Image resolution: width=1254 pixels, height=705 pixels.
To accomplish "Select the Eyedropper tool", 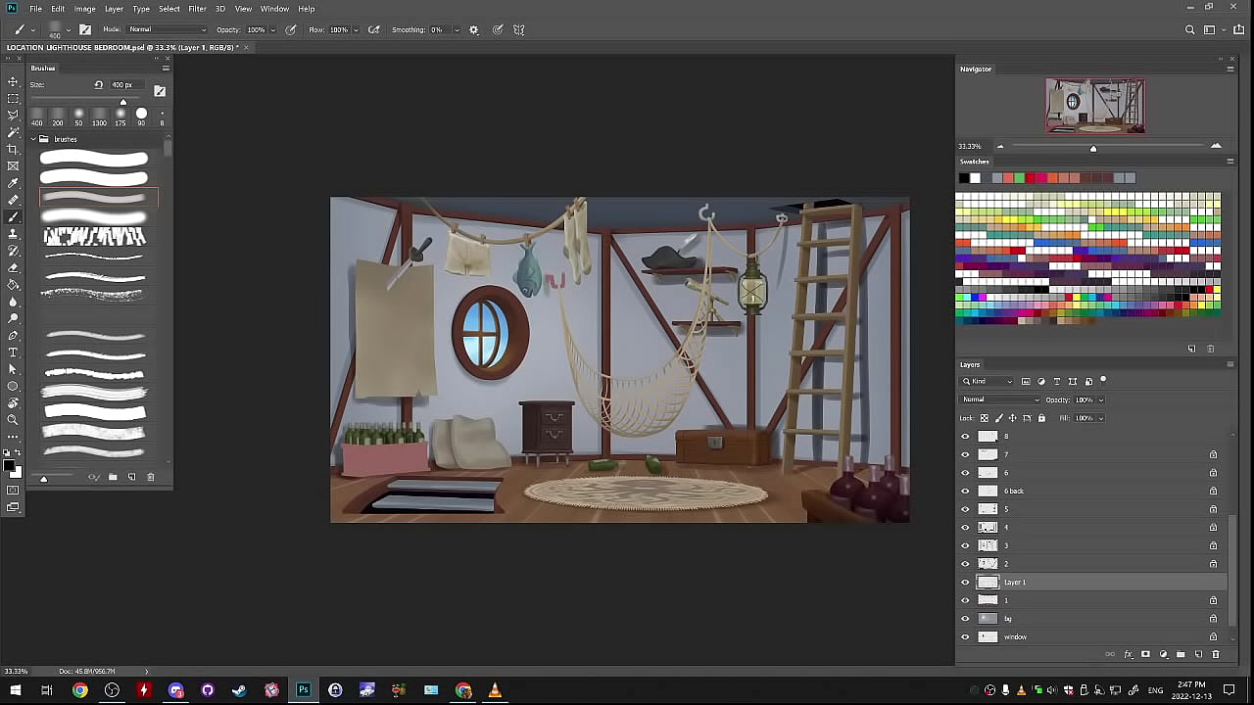I will tap(13, 183).
